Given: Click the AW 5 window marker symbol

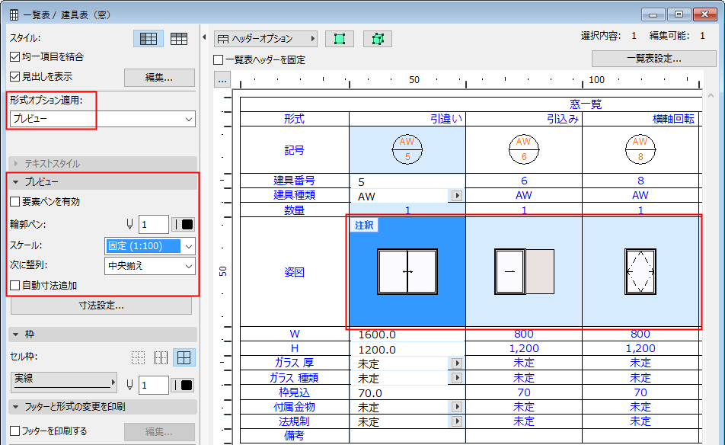Looking at the screenshot, I should [x=407, y=149].
